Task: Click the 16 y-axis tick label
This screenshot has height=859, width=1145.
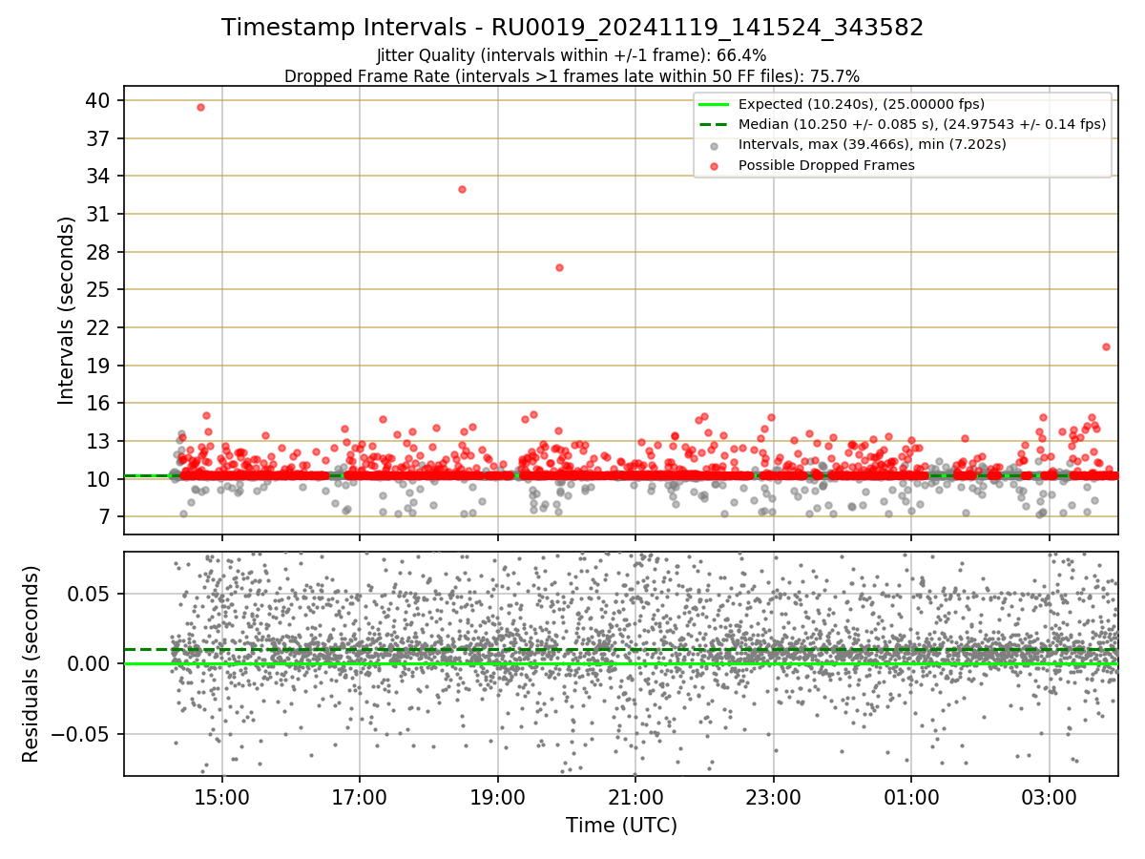Action: tap(100, 403)
